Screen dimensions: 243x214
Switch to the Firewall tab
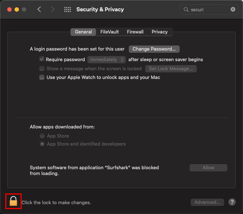pos(135,32)
